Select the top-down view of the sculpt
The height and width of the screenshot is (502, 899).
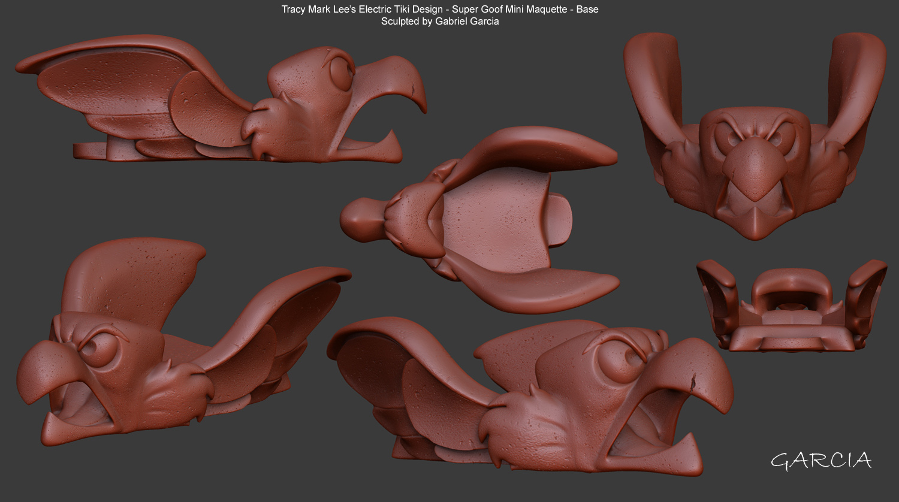[479, 219]
